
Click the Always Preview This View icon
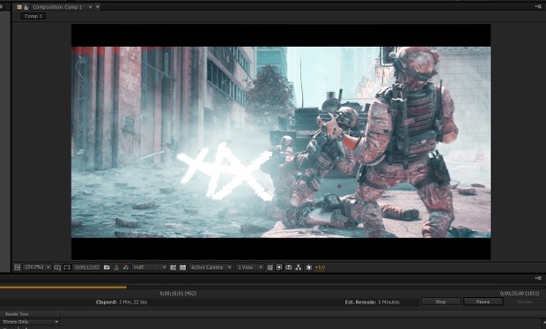(17, 267)
